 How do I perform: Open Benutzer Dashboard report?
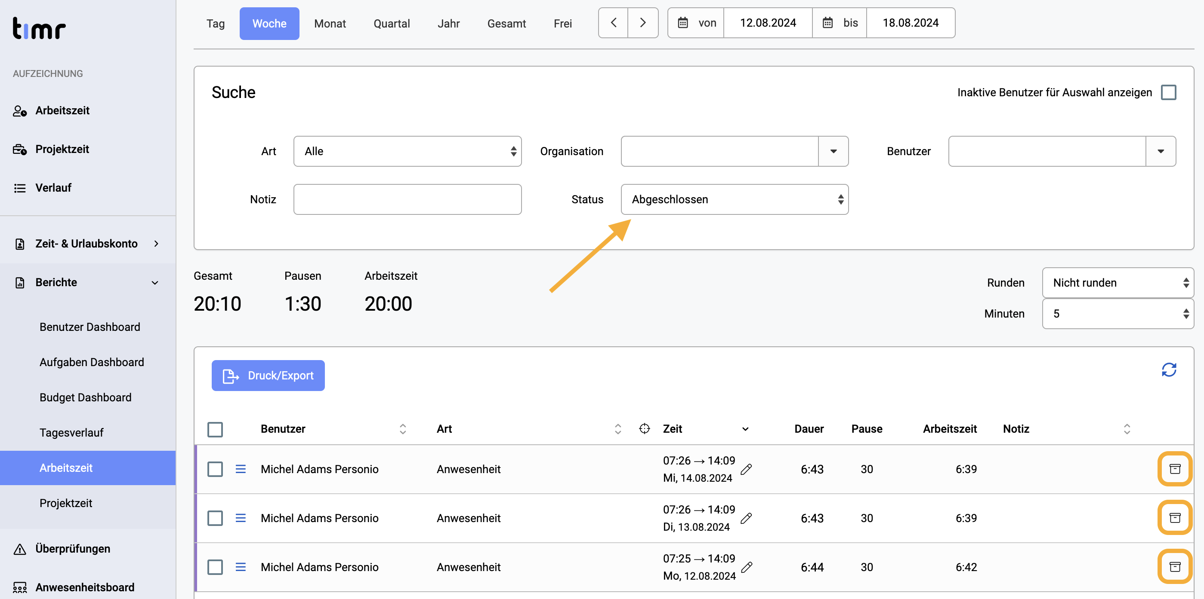click(x=90, y=327)
